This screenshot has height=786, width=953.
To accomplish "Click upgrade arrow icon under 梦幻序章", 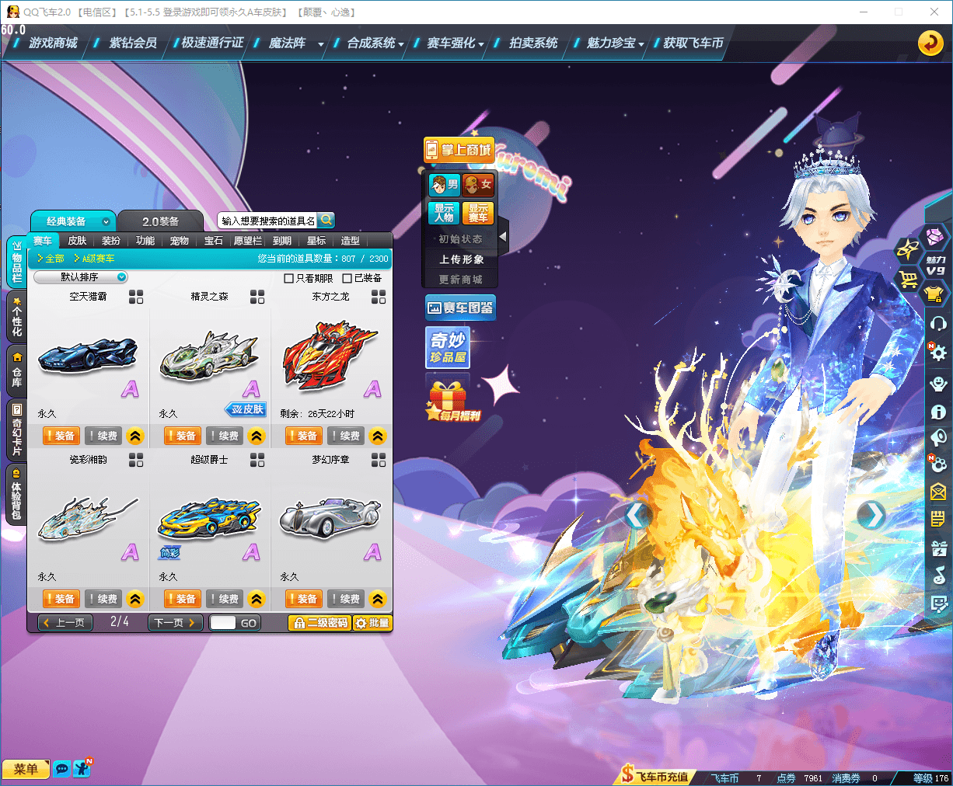I will pyautogui.click(x=378, y=599).
